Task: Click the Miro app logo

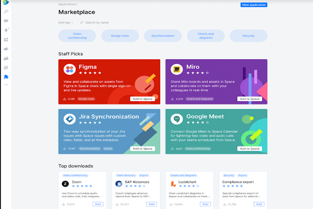Action: point(177,69)
